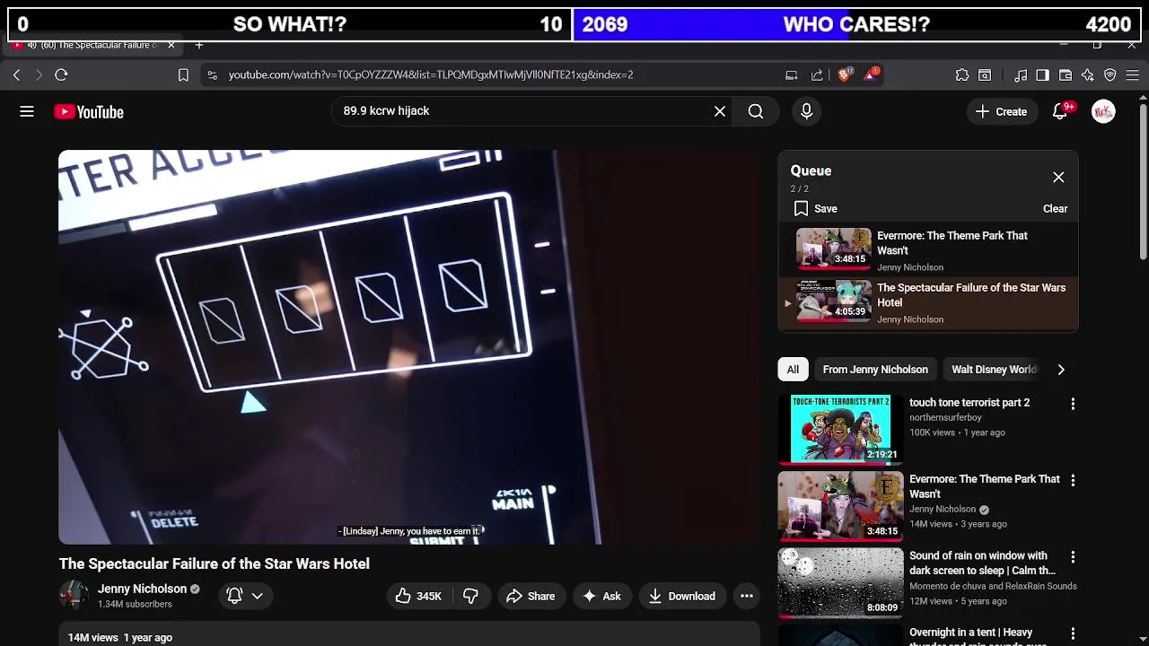Dislike this video
This screenshot has width=1149, height=646.
click(470, 596)
